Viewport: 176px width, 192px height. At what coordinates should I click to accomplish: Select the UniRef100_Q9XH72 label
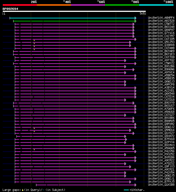click(x=161, y=136)
